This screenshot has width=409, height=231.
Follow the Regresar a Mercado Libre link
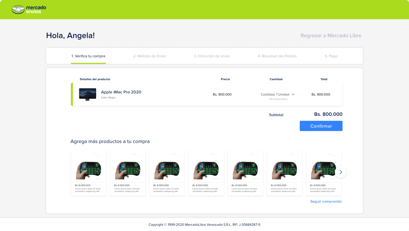331,35
